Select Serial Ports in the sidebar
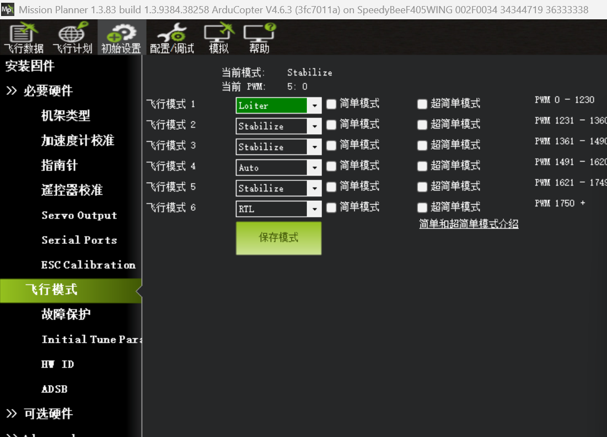 point(79,240)
